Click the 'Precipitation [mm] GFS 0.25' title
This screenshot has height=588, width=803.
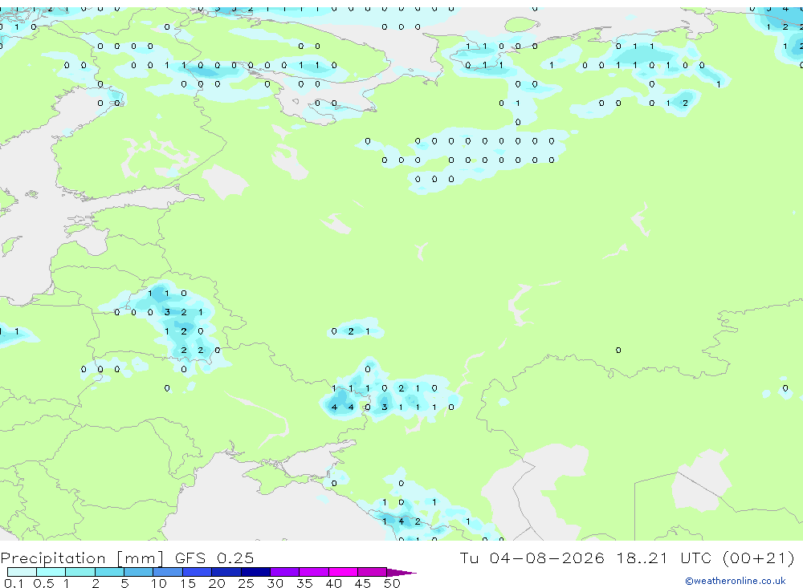click(x=127, y=558)
